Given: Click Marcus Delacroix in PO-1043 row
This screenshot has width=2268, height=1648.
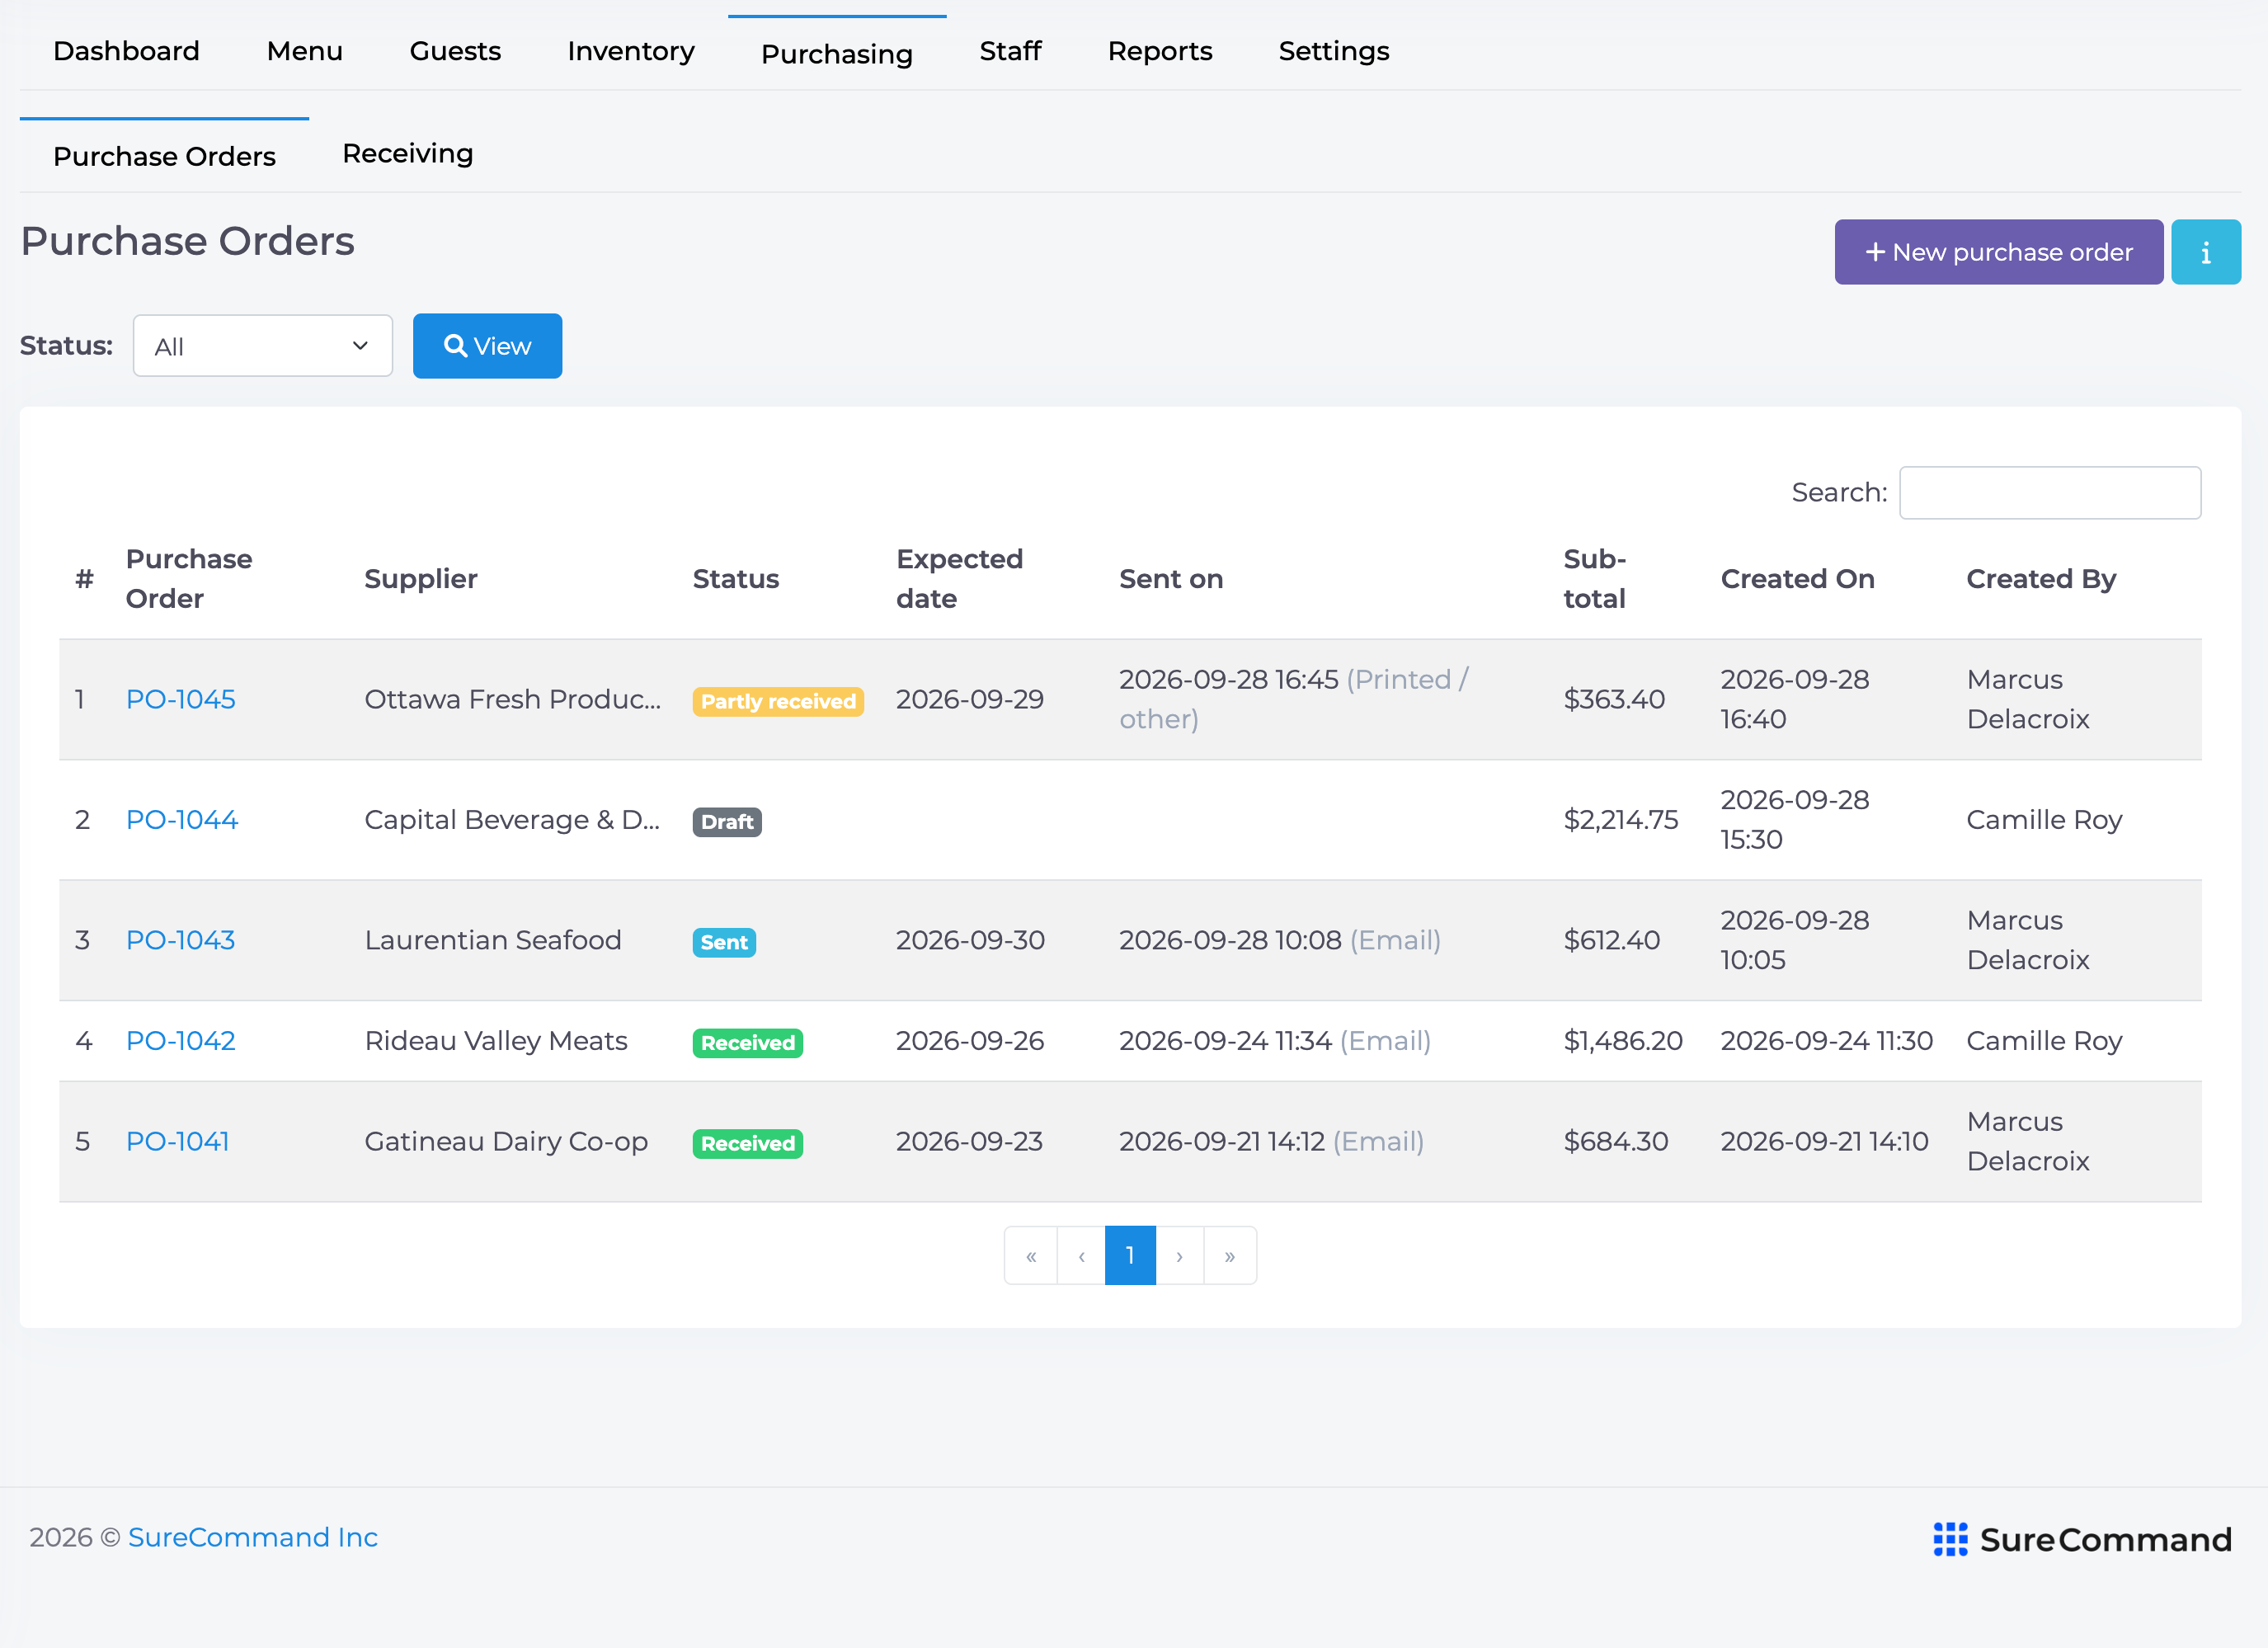Looking at the screenshot, I should 2028,940.
